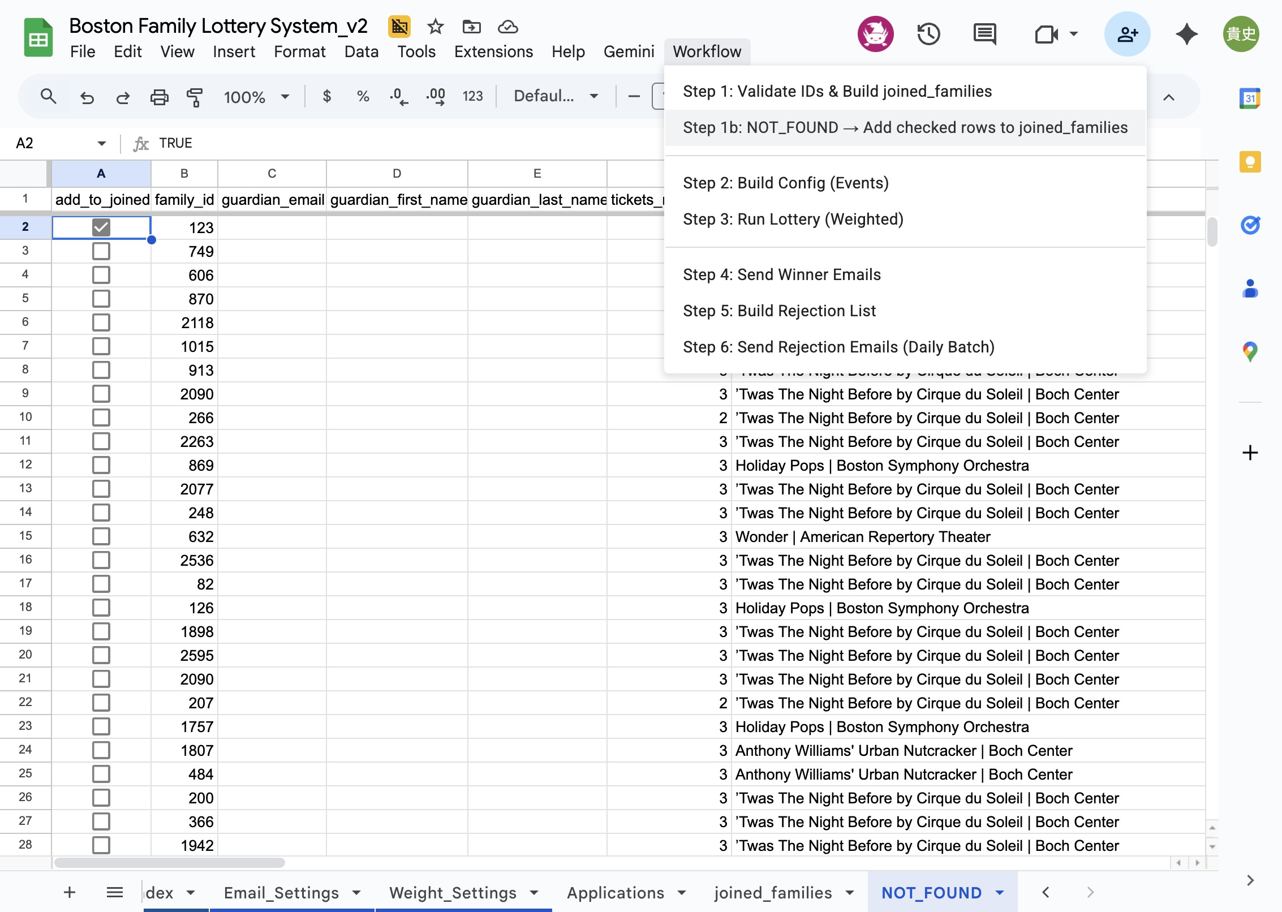Open NOT_FOUND sheet tab options arrow

coord(1000,893)
